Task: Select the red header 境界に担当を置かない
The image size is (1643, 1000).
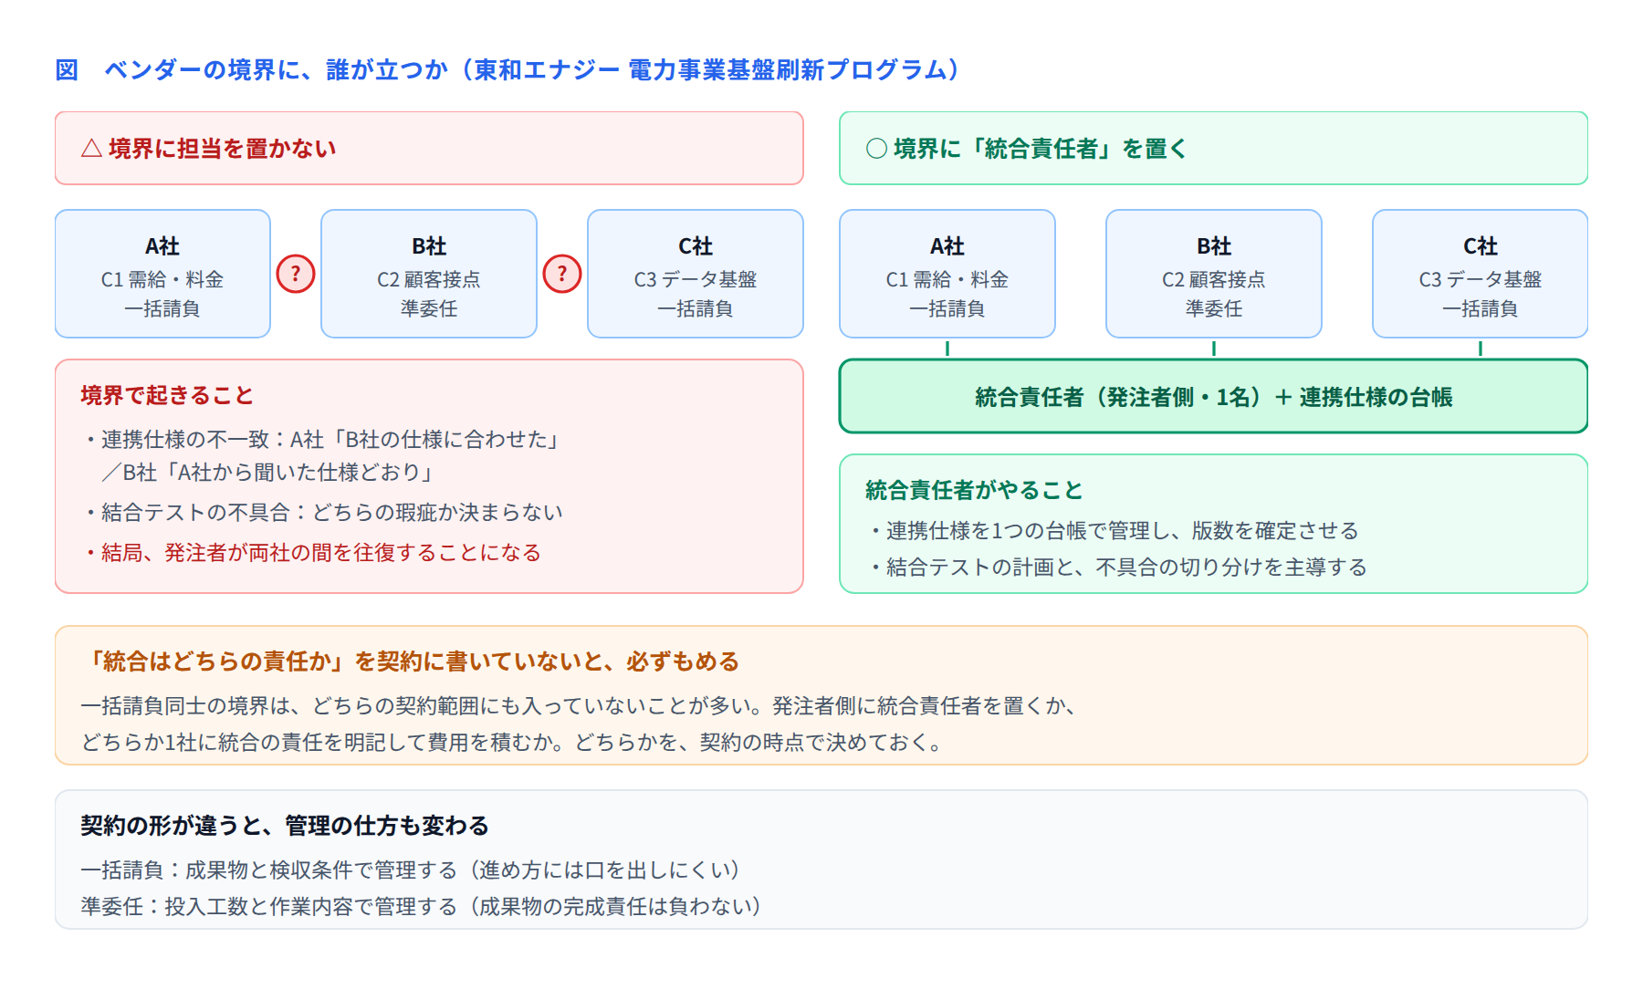Action: pyautogui.click(x=429, y=149)
